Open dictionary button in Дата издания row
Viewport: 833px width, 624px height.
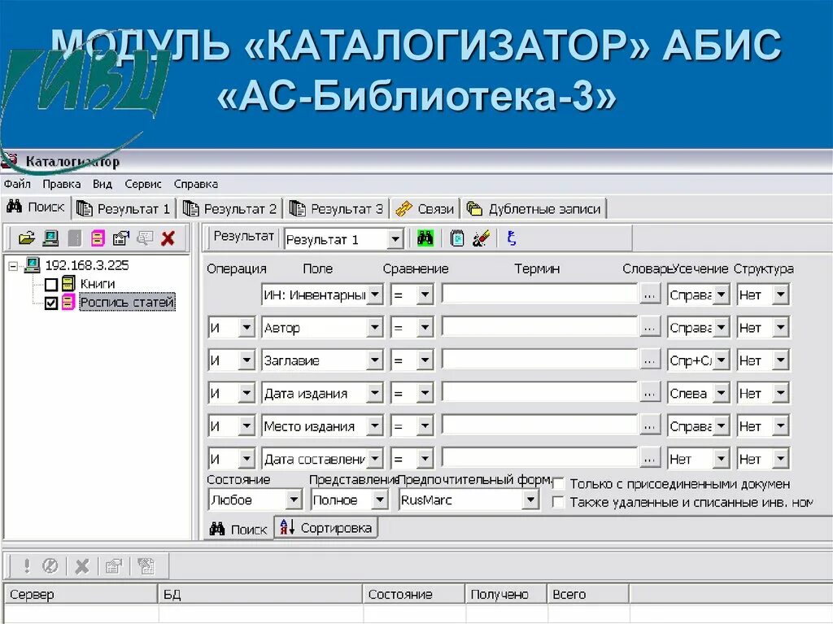tap(649, 393)
